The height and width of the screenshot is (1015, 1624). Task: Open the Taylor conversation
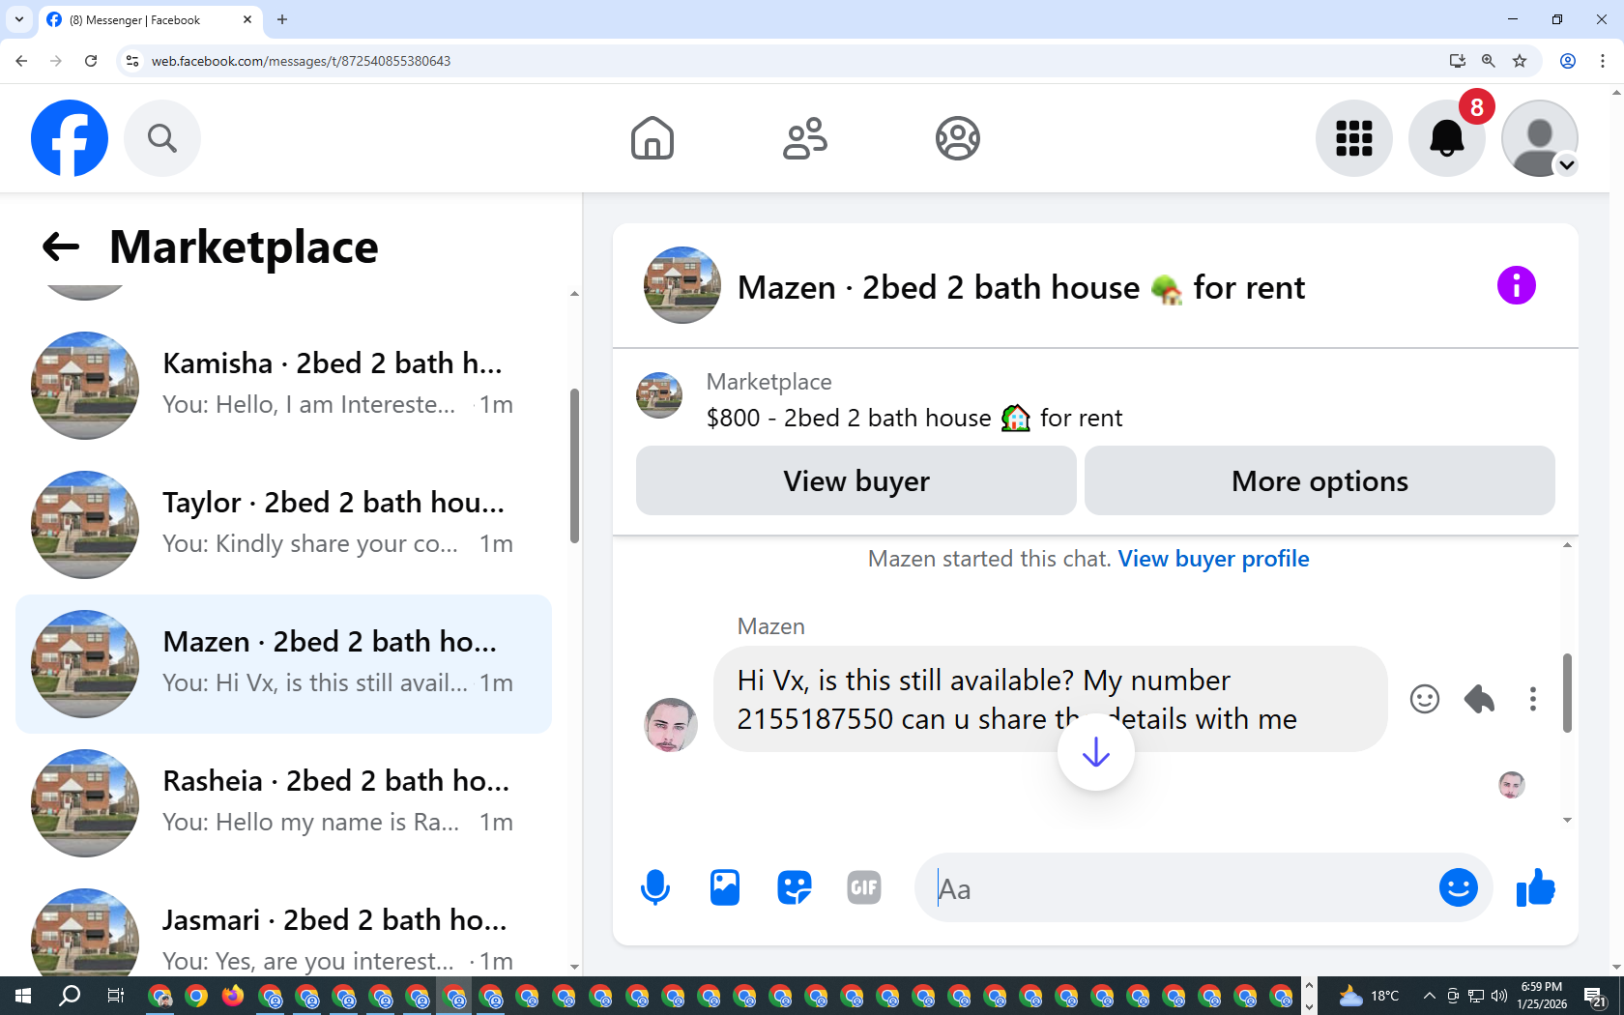[x=284, y=525]
